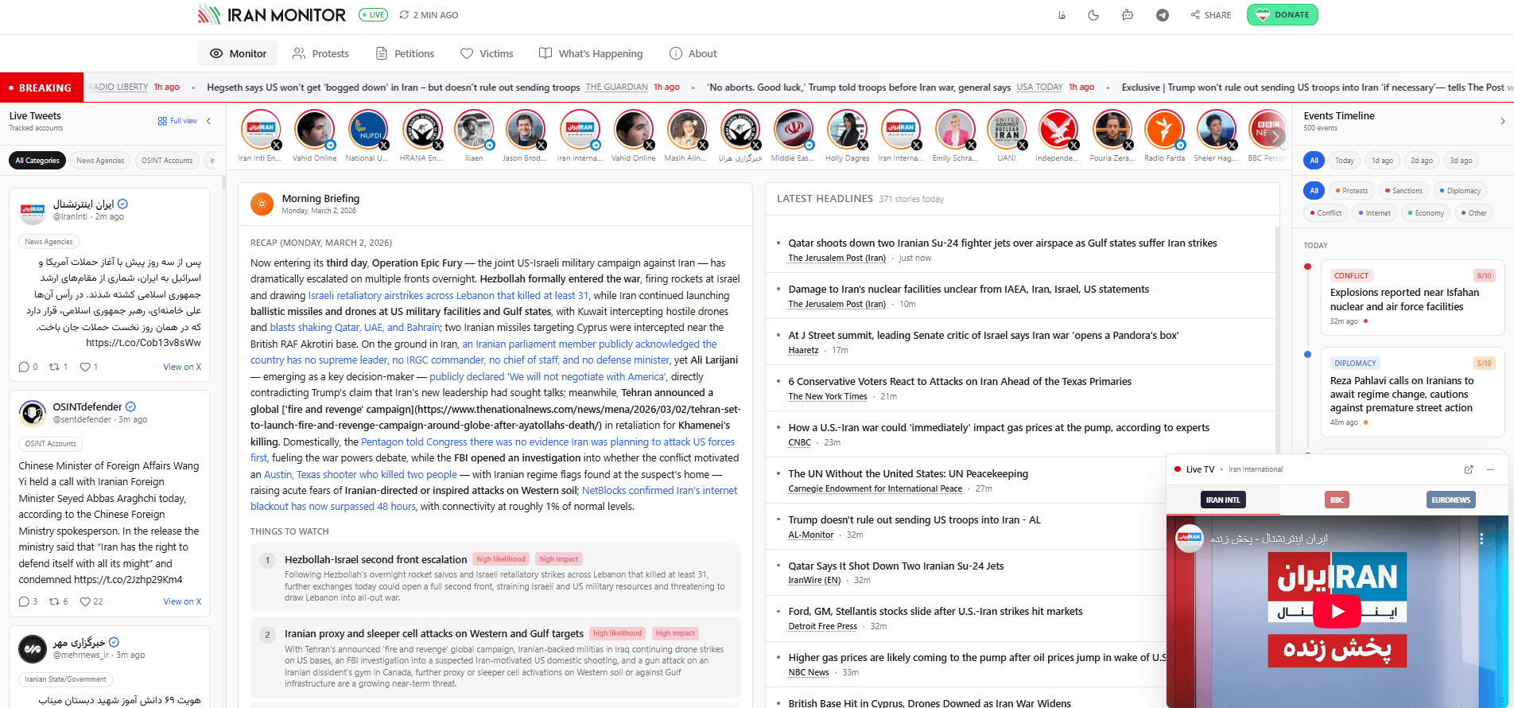Expand the Events Timeline panel arrow

tap(1502, 121)
